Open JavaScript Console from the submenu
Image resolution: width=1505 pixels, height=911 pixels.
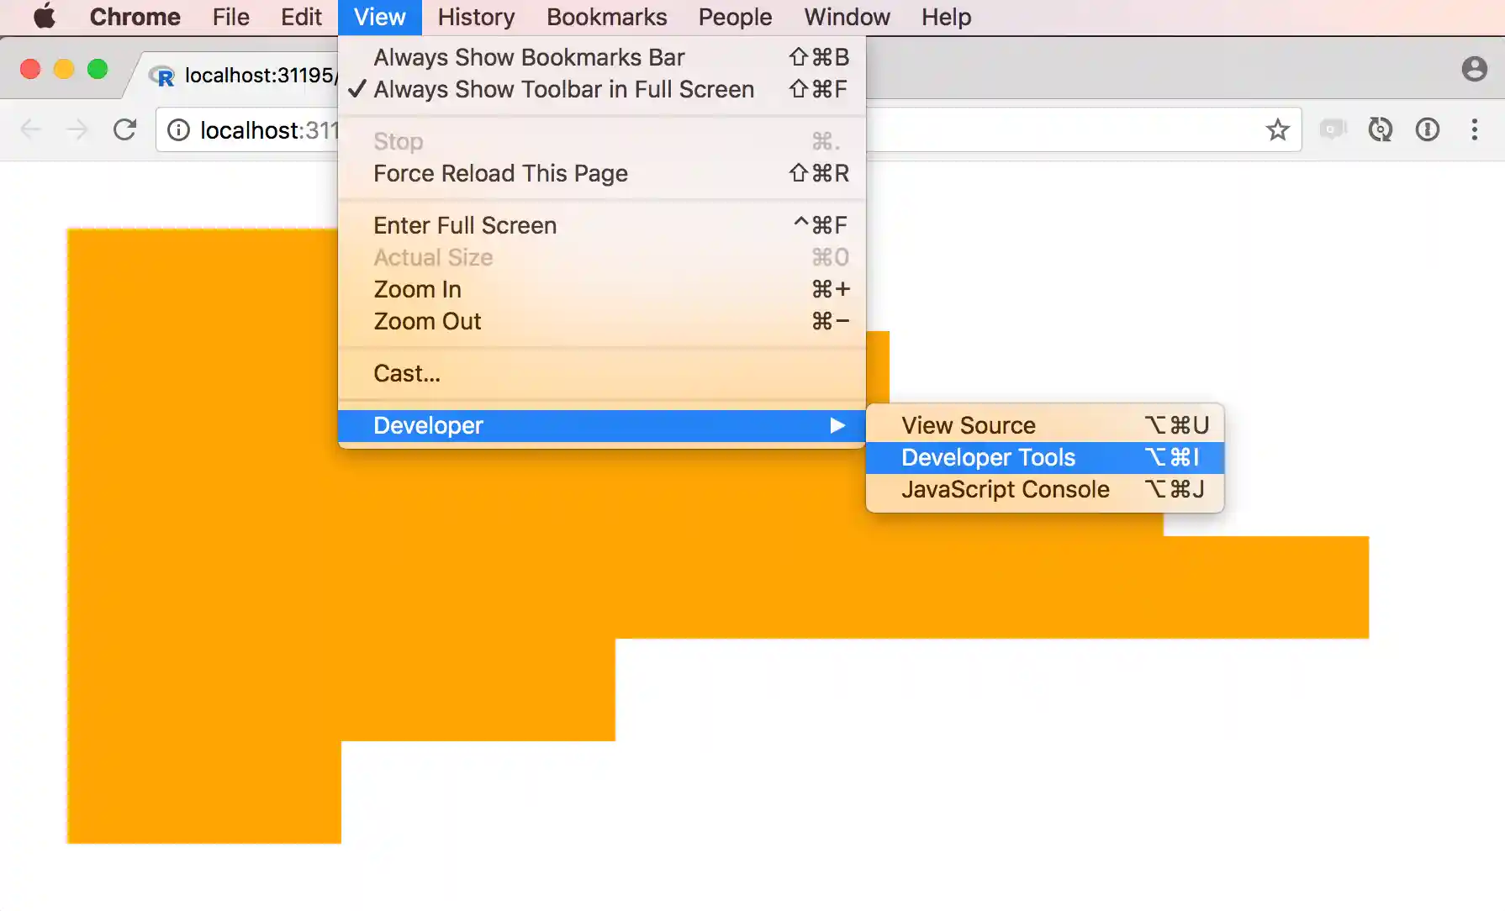pyautogui.click(x=1045, y=489)
